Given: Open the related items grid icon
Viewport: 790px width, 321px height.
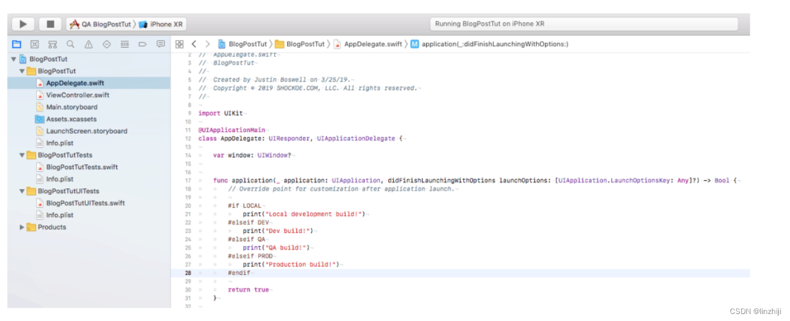Looking at the screenshot, I should 180,44.
